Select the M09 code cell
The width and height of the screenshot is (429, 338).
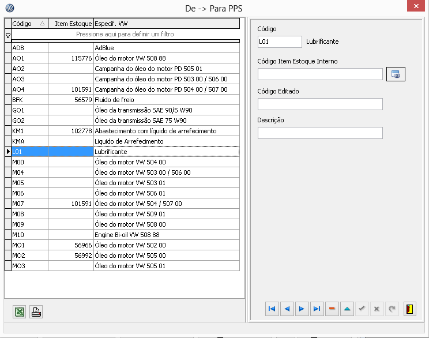click(29, 224)
